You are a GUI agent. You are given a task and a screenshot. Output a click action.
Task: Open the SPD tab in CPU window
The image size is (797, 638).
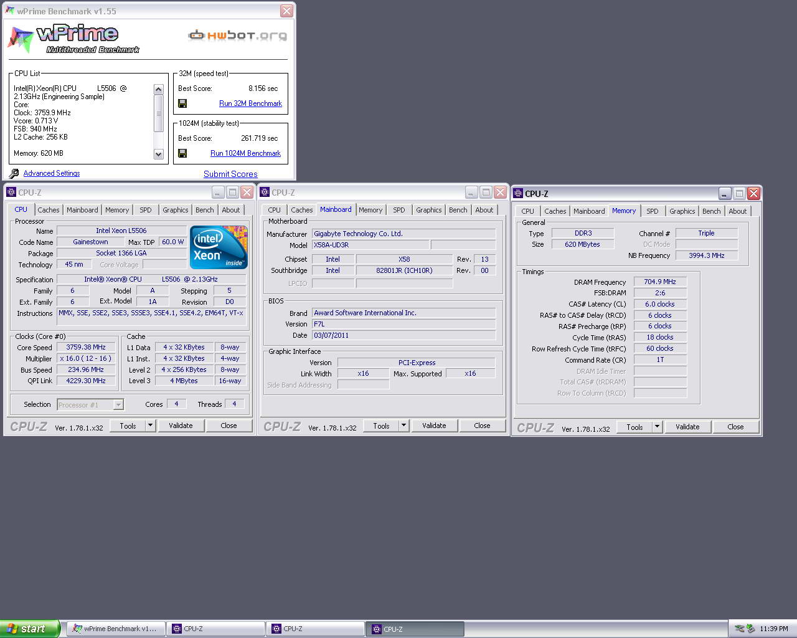pyautogui.click(x=146, y=210)
